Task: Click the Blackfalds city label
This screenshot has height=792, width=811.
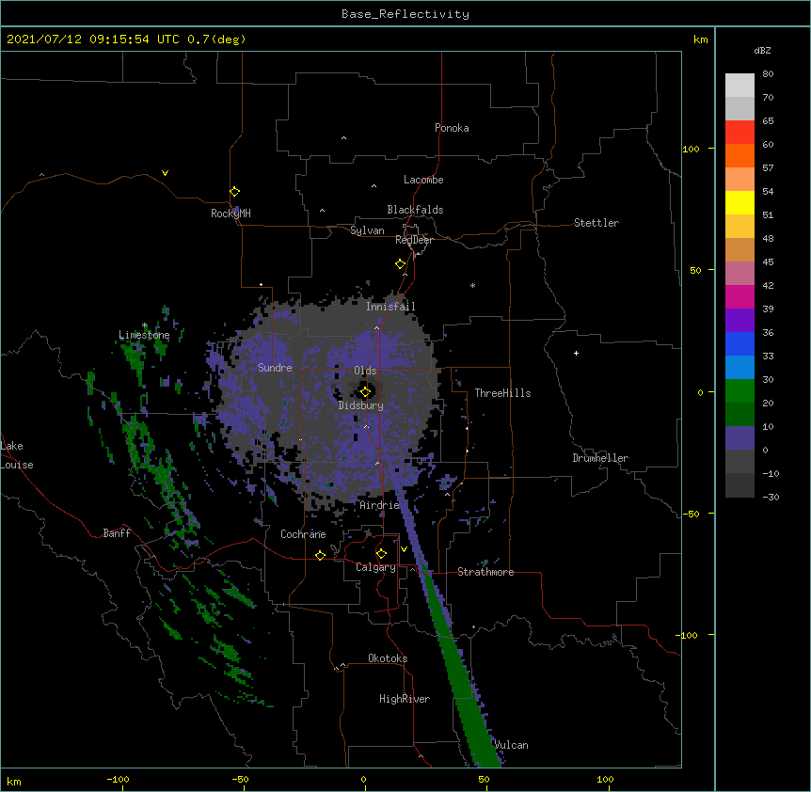Action: pos(415,210)
